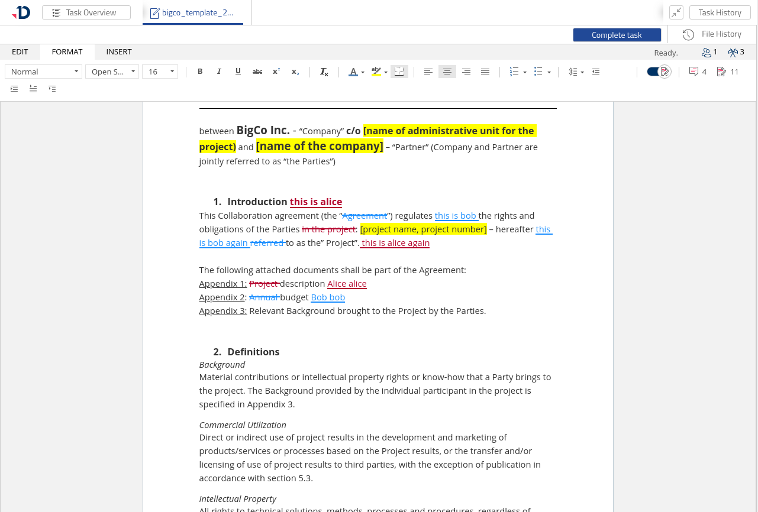
Task: Align text to the right
Action: pyautogui.click(x=466, y=72)
